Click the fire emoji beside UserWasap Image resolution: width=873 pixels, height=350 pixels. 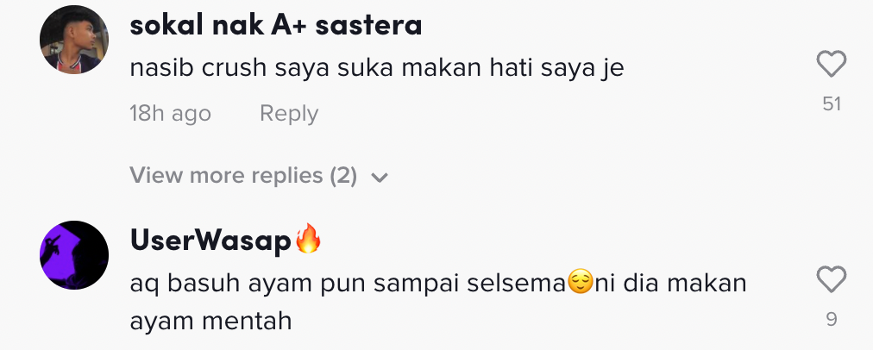point(308,240)
